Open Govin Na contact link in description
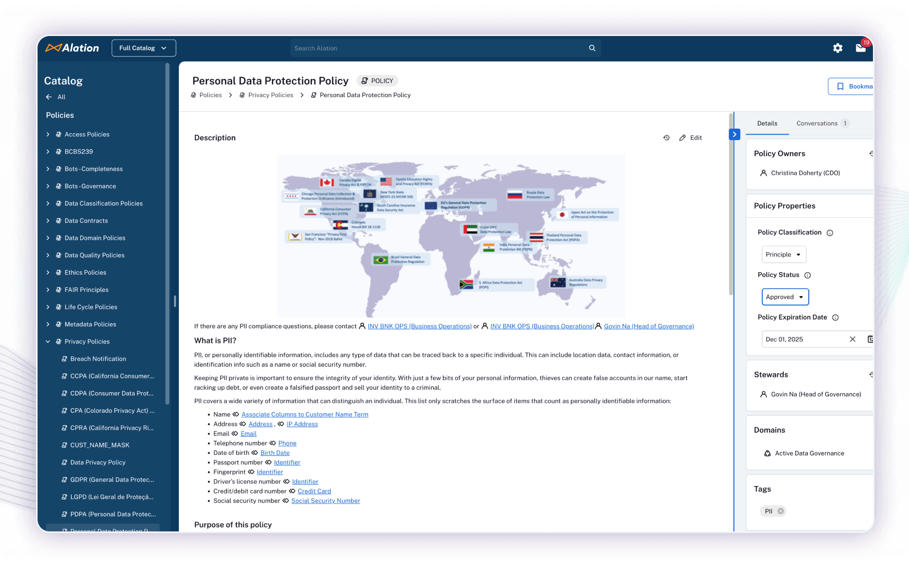The height and width of the screenshot is (566, 909). click(x=649, y=326)
